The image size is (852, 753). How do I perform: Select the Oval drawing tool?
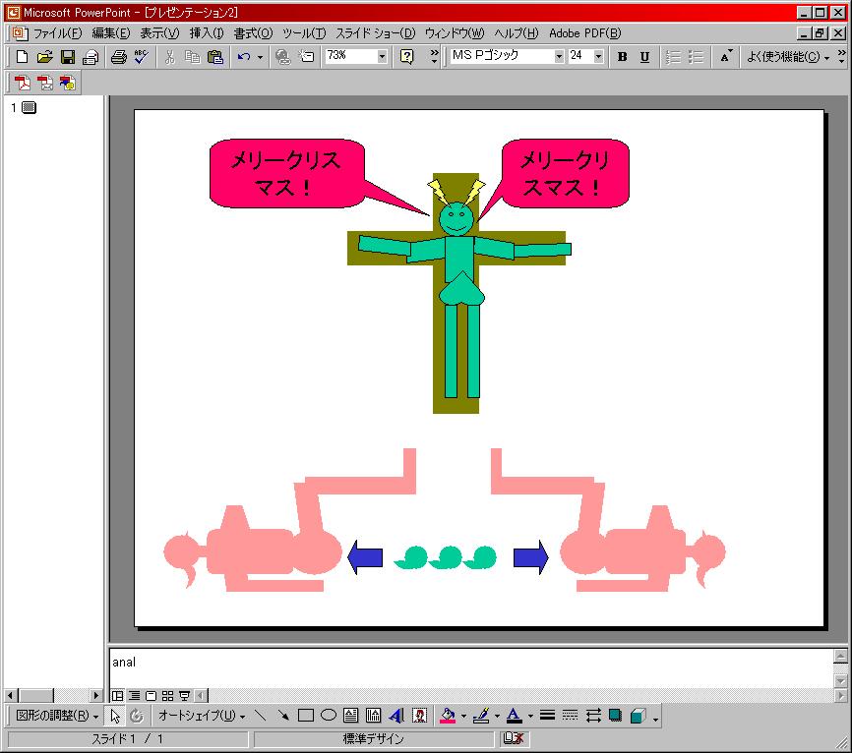[x=329, y=716]
